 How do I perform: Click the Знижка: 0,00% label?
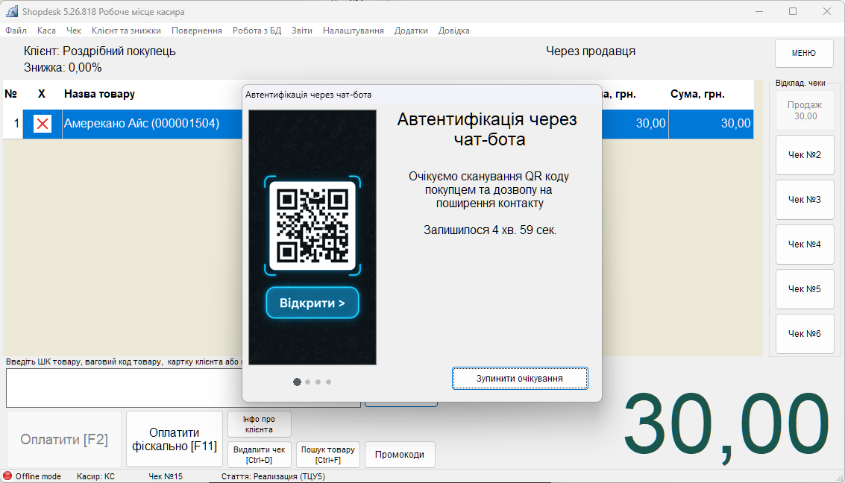tap(63, 67)
